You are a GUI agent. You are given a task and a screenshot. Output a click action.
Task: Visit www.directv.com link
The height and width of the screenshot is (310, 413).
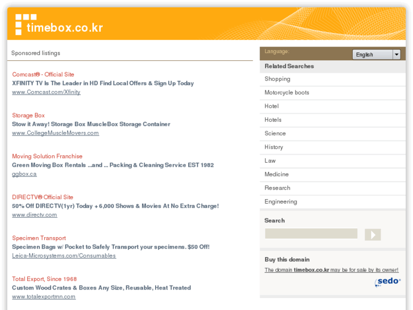tap(35, 215)
